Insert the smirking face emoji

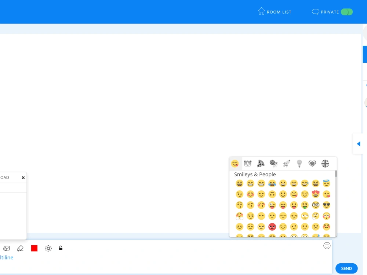(250, 216)
